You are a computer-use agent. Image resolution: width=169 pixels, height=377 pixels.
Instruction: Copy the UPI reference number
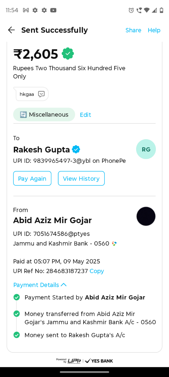coord(97,271)
